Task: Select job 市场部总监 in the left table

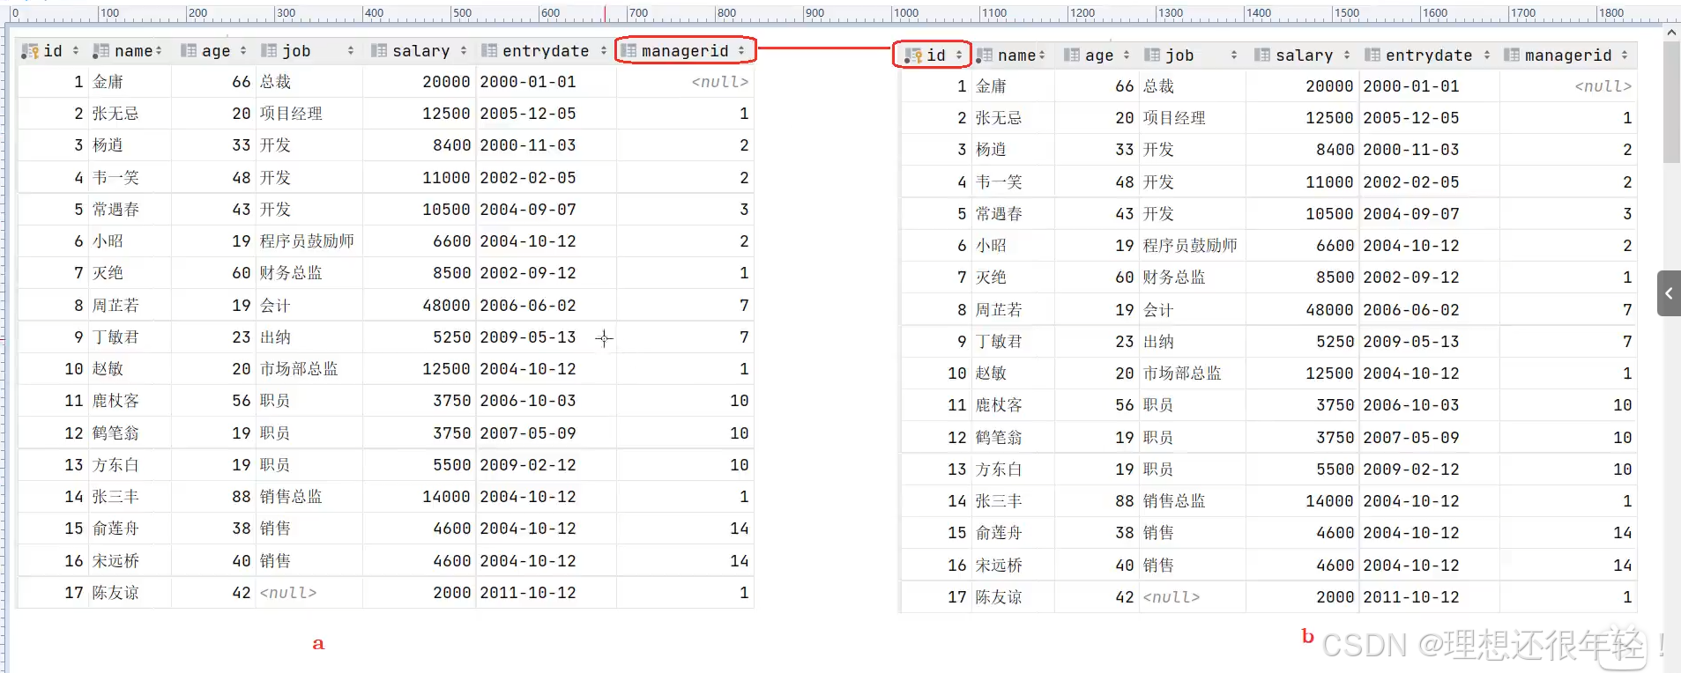Action: pyautogui.click(x=299, y=369)
